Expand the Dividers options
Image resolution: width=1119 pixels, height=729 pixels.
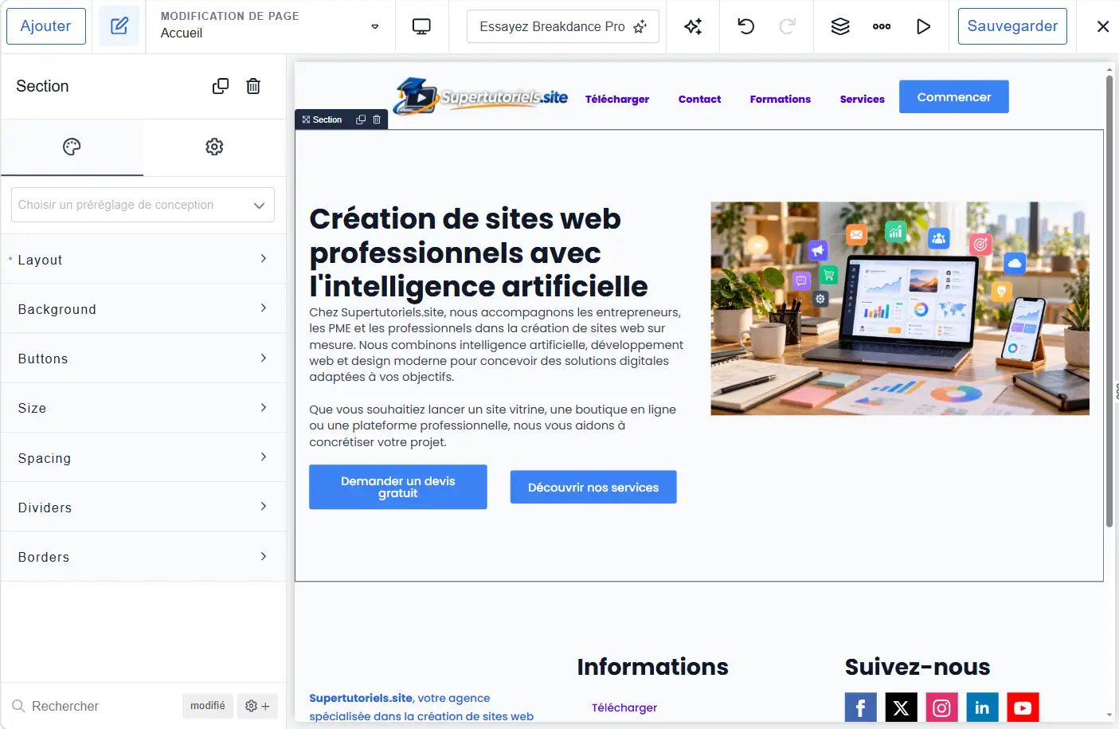(x=143, y=507)
